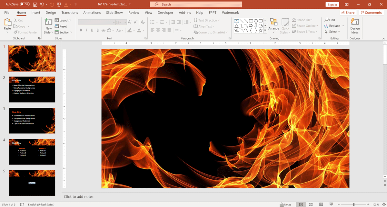The image size is (387, 207).
Task: Open Reading View from status bar
Action: tap(321, 204)
